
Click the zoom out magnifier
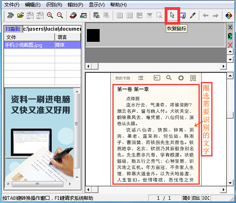[x=60, y=16]
